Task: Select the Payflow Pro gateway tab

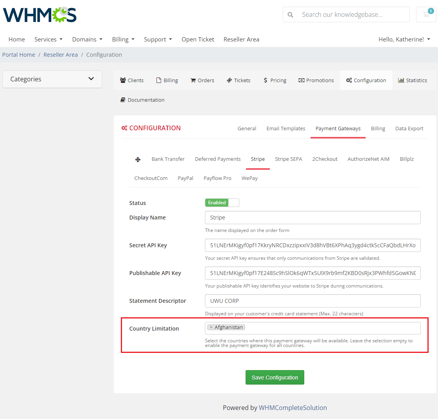Action: tap(217, 178)
